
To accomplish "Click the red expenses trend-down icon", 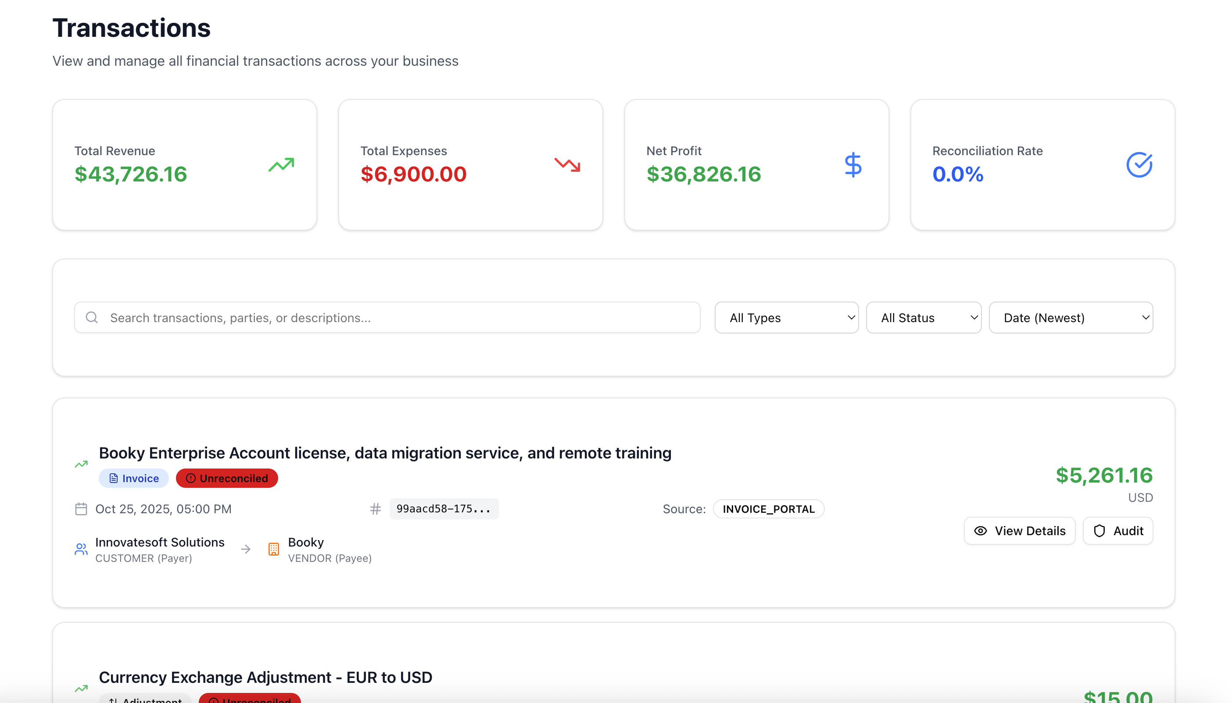I will [x=567, y=165].
